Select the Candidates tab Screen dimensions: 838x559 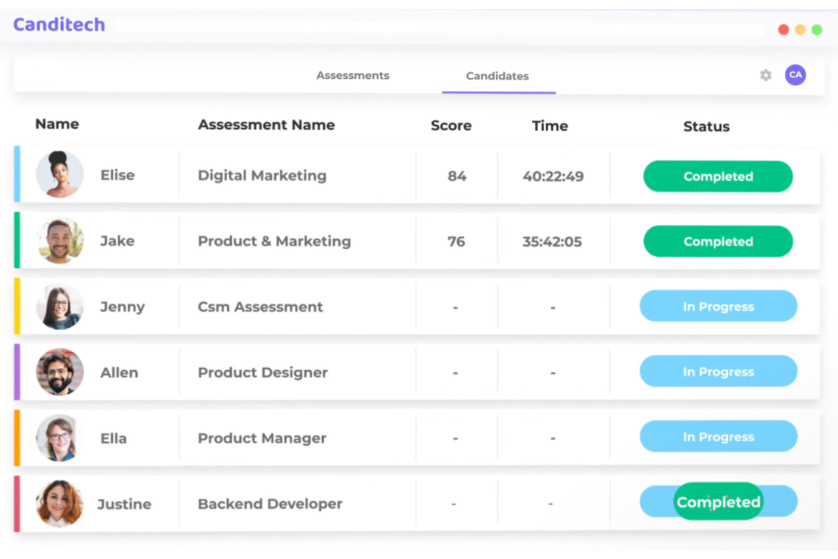[497, 76]
